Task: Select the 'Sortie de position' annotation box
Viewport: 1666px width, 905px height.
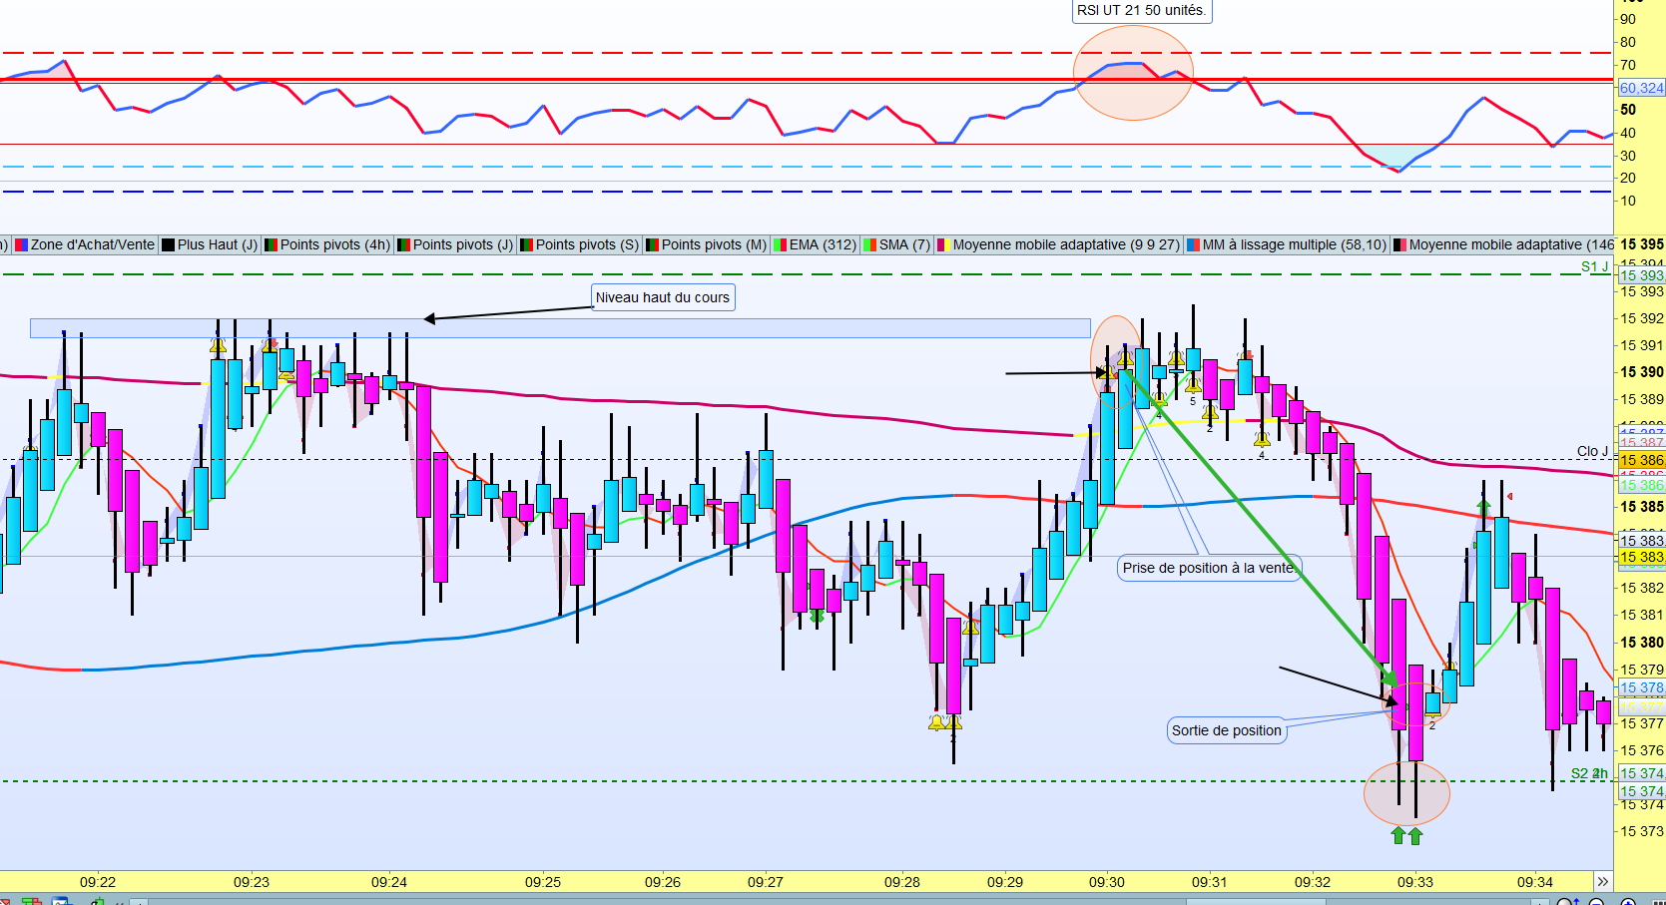Action: 1227,730
